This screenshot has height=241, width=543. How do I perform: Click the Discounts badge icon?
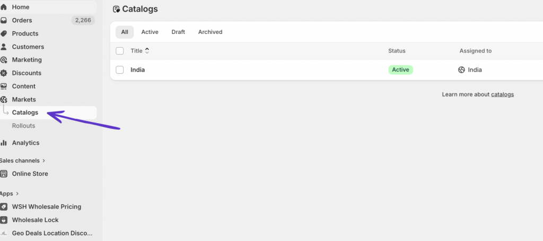(4, 73)
